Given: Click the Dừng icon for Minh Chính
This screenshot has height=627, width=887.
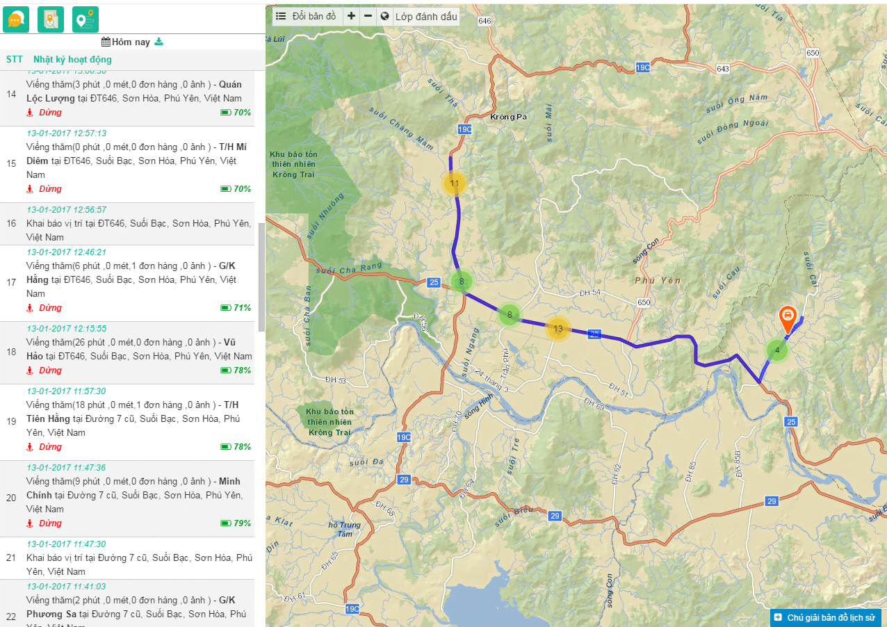Looking at the screenshot, I should click(30, 523).
